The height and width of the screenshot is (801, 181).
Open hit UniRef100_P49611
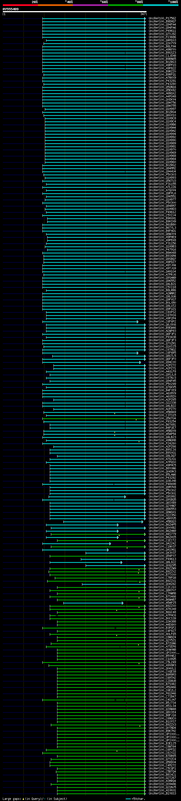(162, 31)
